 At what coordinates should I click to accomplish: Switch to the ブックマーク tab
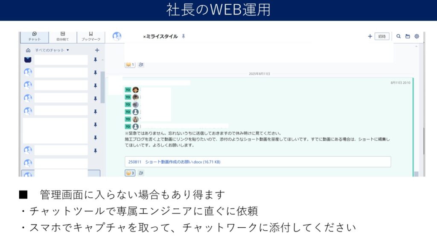click(x=91, y=36)
